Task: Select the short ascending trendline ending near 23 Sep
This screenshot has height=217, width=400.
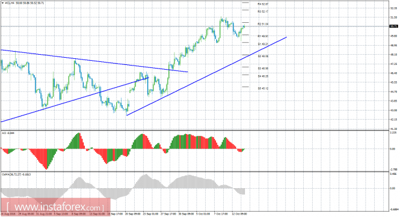Action: coord(75,100)
